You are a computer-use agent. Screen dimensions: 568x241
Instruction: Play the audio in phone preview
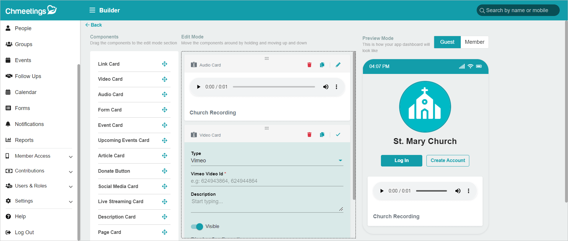pyautogui.click(x=382, y=191)
